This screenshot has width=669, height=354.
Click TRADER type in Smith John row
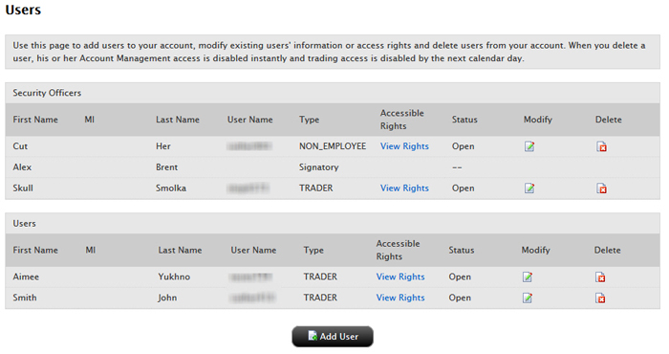click(320, 298)
